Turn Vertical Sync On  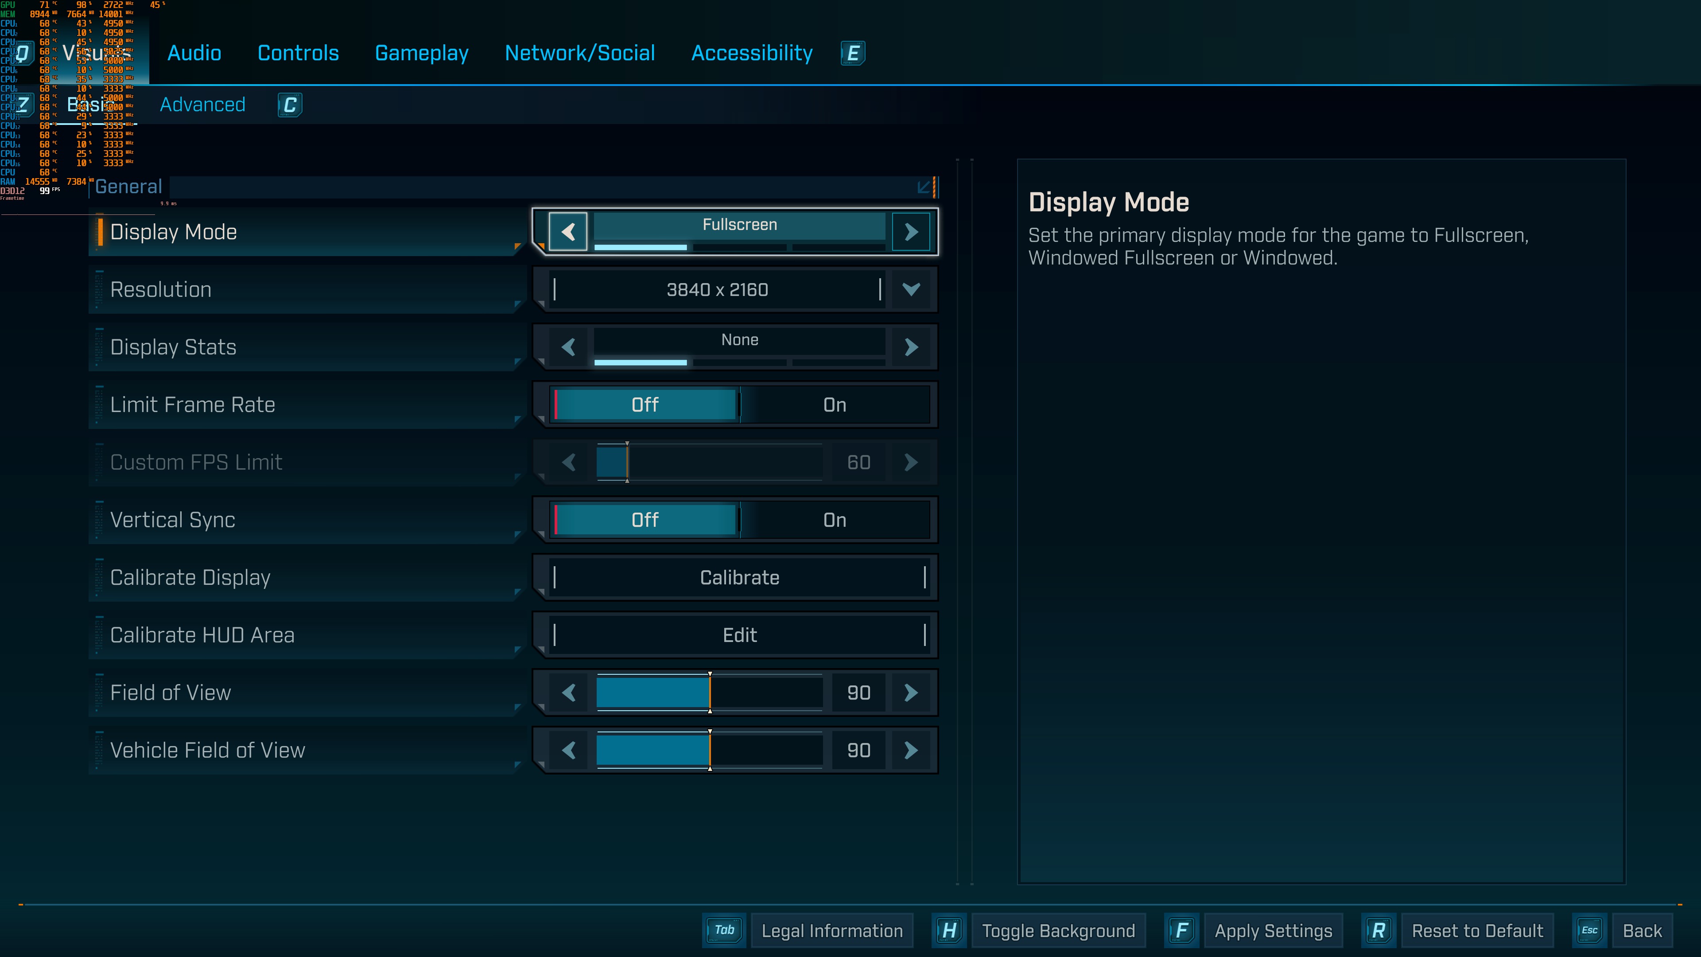click(x=834, y=520)
